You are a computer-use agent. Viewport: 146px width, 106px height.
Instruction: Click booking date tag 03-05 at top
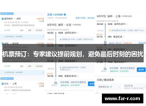coord(7,13)
